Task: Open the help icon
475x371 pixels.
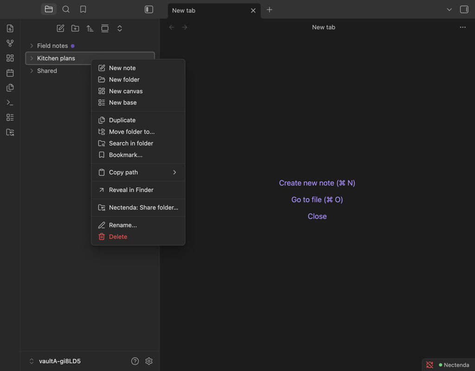Action: [135, 361]
